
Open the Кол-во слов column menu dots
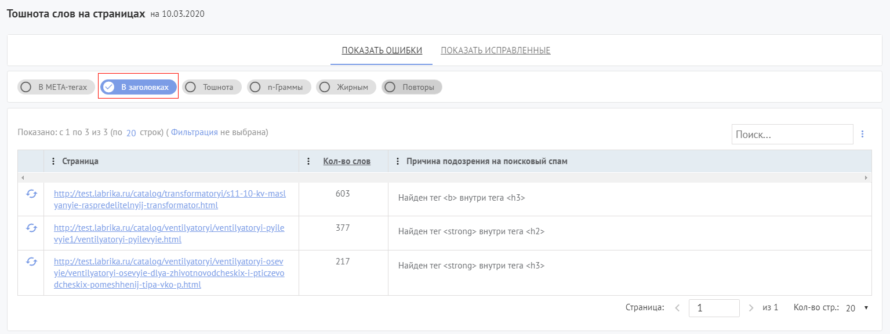(x=308, y=161)
